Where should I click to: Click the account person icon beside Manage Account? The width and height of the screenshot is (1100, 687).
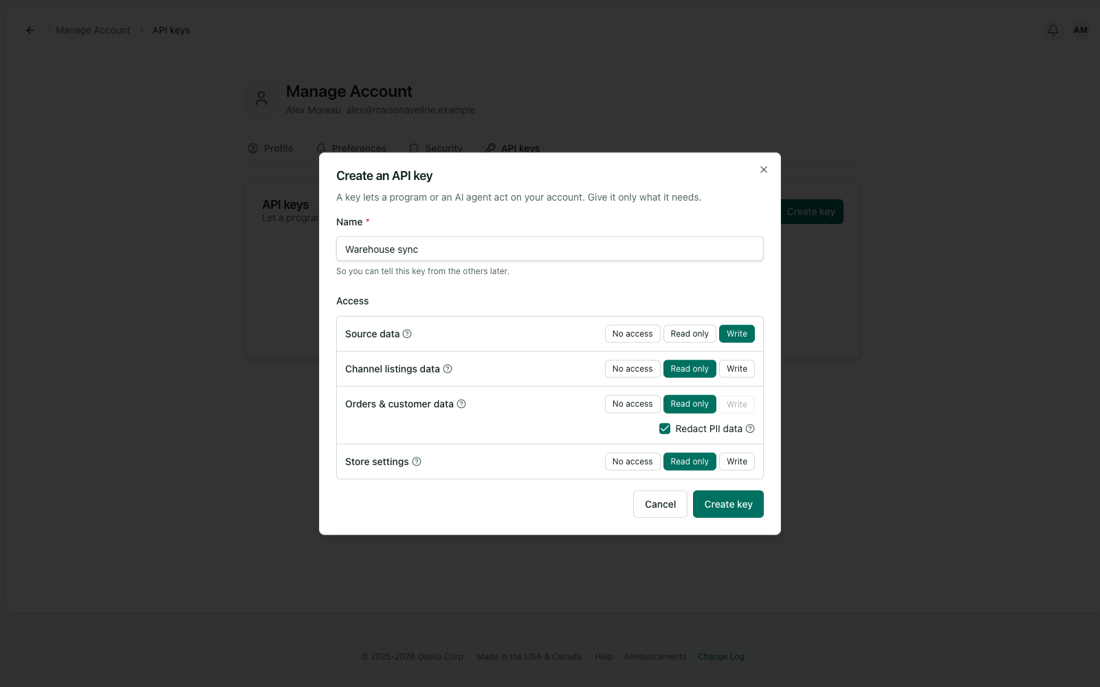click(261, 99)
